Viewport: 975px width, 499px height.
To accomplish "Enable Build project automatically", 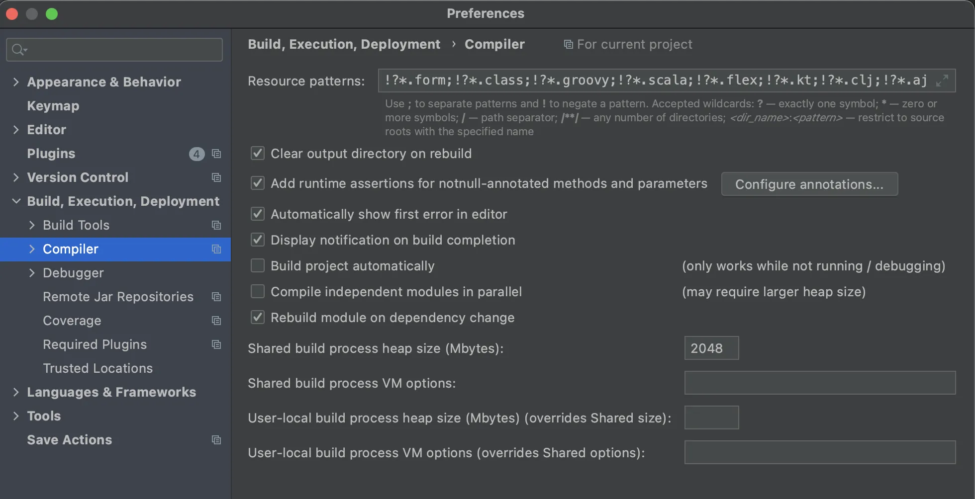I will point(258,266).
